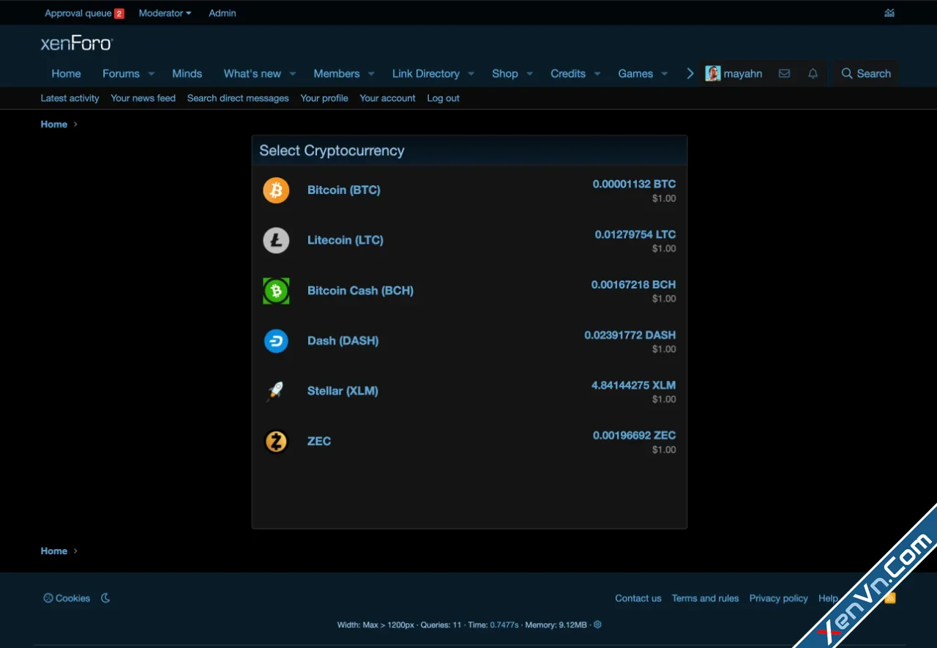Open the Members navigation tab
Image resolution: width=937 pixels, height=648 pixels.
(x=336, y=74)
